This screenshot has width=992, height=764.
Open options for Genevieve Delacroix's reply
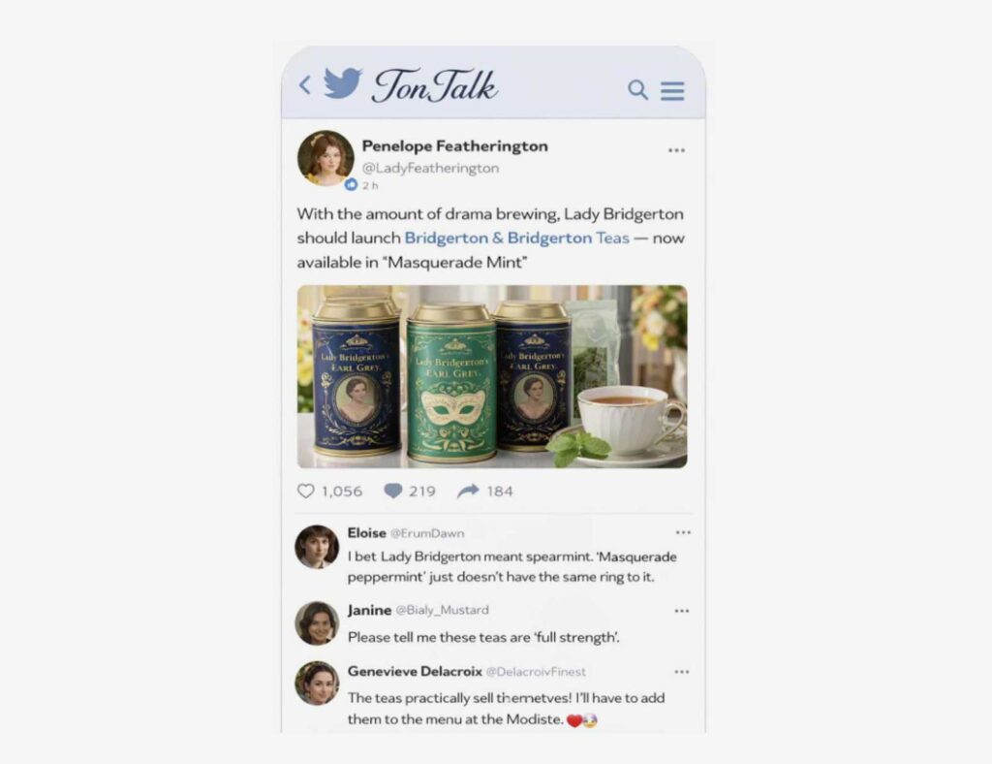(x=681, y=672)
